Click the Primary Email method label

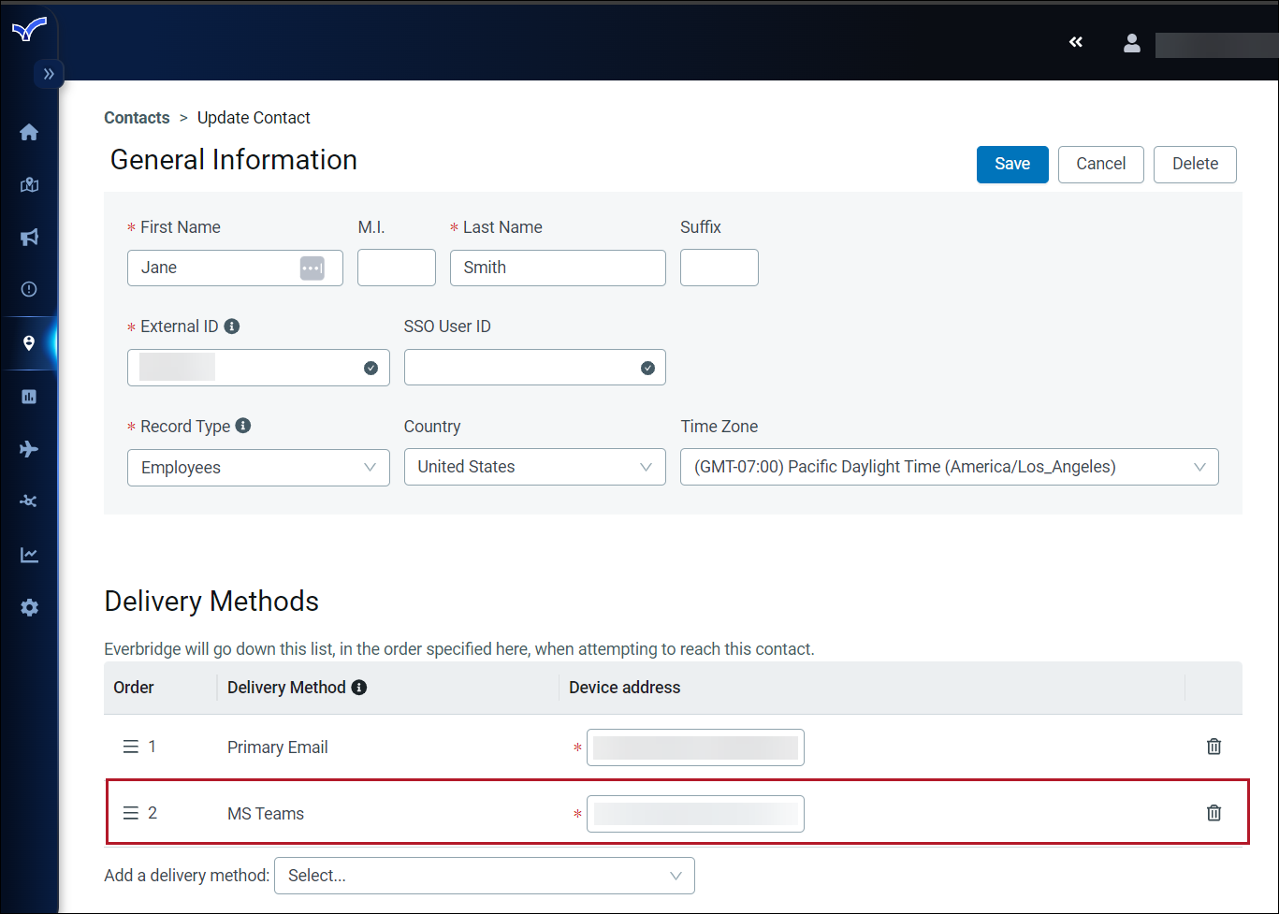click(x=278, y=747)
